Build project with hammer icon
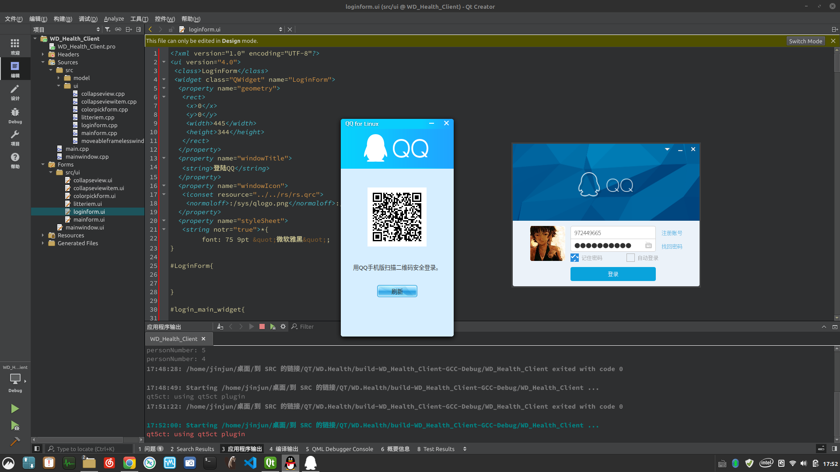Image resolution: width=840 pixels, height=472 pixels. point(15,441)
